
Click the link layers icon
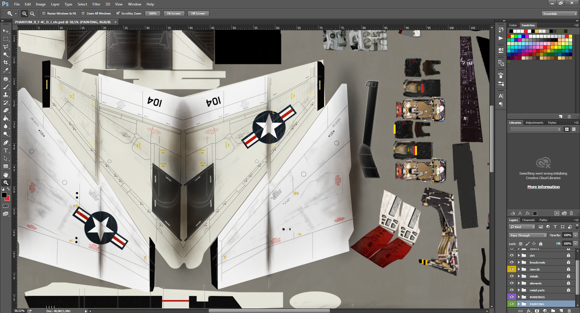pyautogui.click(x=520, y=311)
